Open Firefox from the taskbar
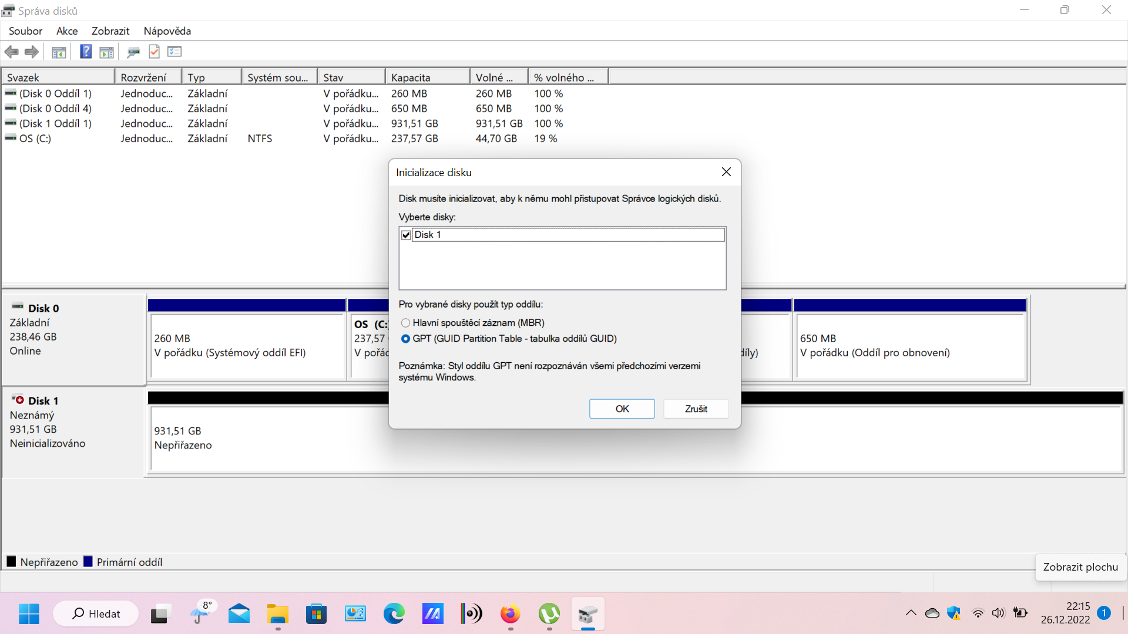This screenshot has width=1128, height=634. coord(510,614)
